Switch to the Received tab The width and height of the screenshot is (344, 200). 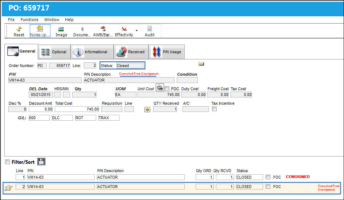tap(131, 52)
